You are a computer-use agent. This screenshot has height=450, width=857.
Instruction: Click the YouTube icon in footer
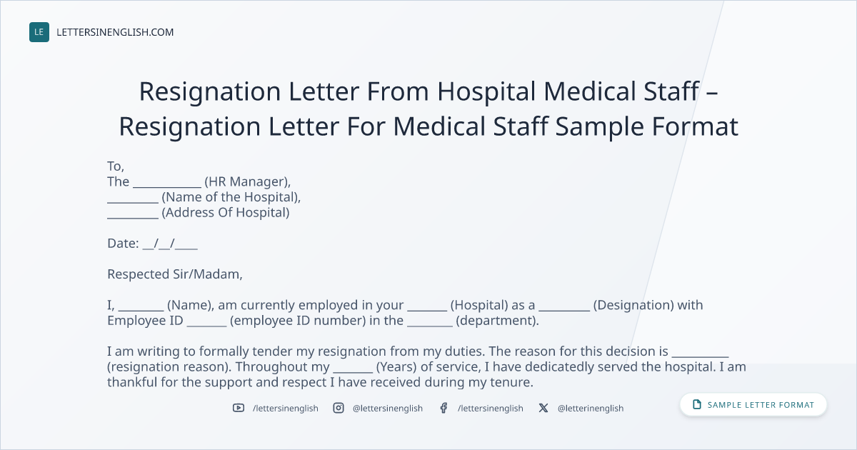(x=239, y=408)
